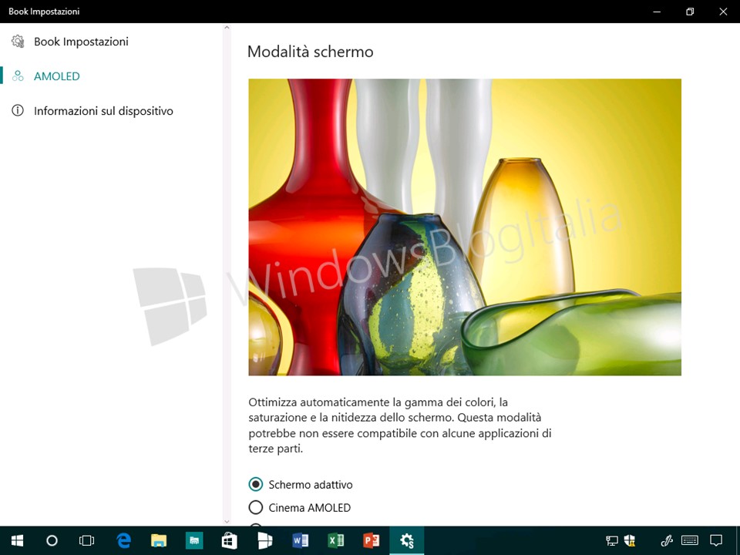Launch Word from taskbar

[x=300, y=540]
